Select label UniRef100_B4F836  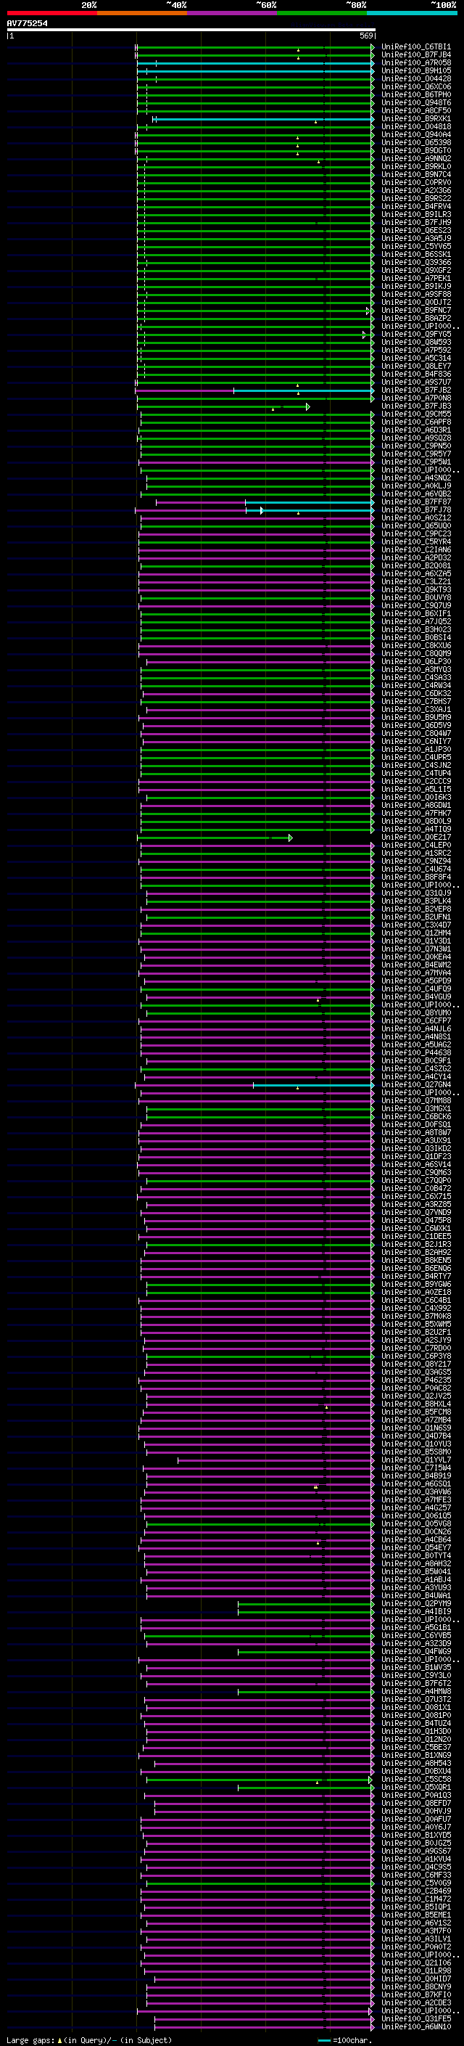[x=416, y=374]
